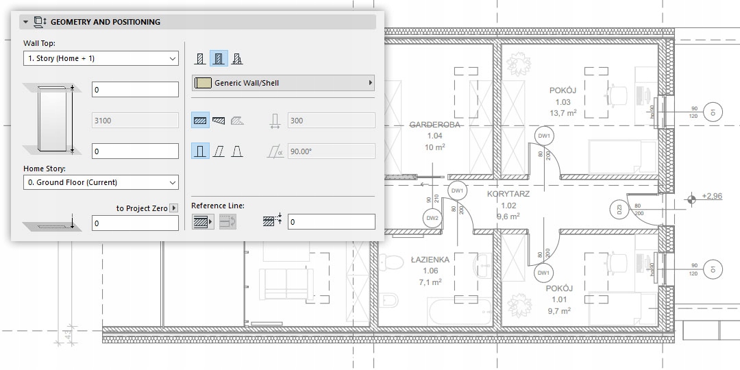The image size is (740, 370).
Task: Select the Composite wall structure icon
Action: (219, 59)
